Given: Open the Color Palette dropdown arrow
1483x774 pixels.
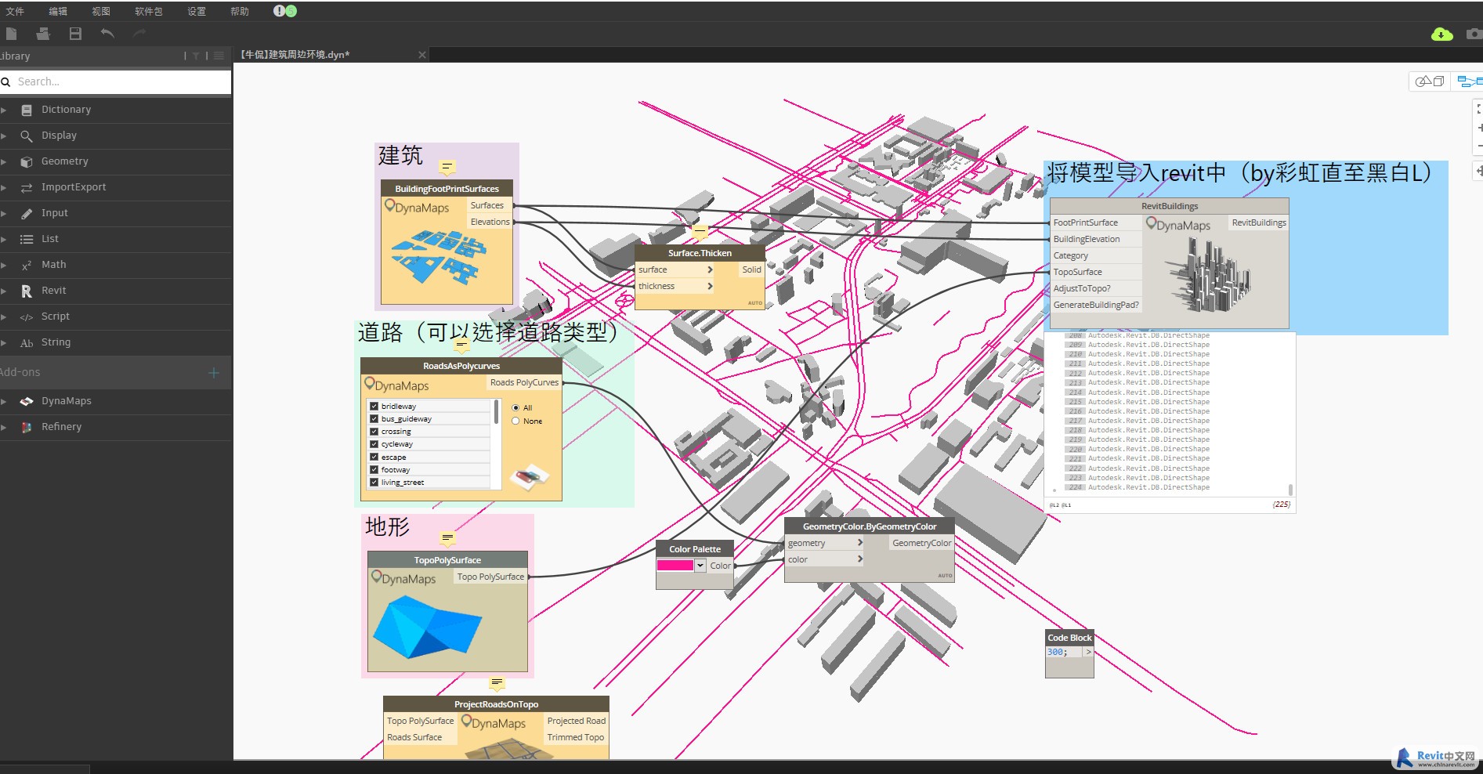Looking at the screenshot, I should click(700, 566).
